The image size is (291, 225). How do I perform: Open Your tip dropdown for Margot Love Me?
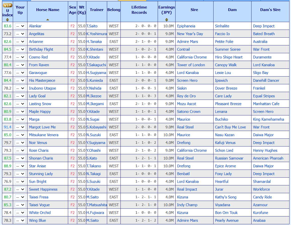point(20,127)
